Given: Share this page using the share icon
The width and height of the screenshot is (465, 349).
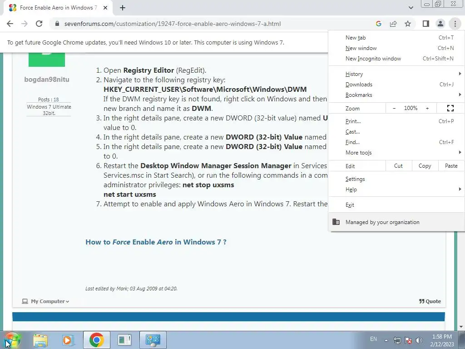Looking at the screenshot, I should (393, 24).
